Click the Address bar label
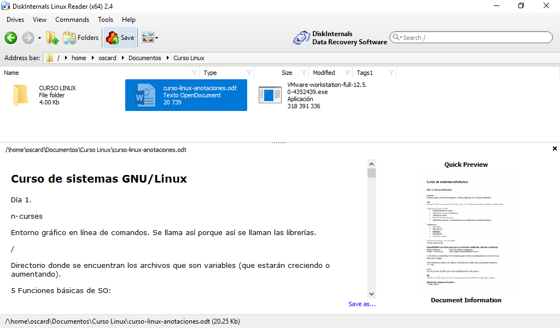 22,58
